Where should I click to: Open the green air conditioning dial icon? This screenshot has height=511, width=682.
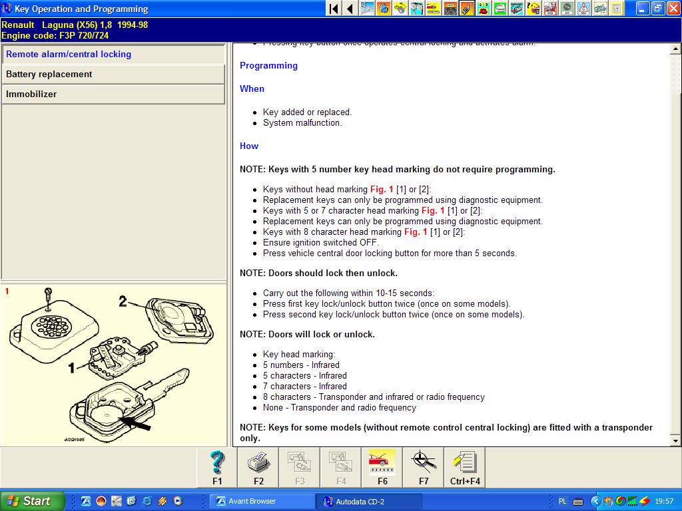567,8
